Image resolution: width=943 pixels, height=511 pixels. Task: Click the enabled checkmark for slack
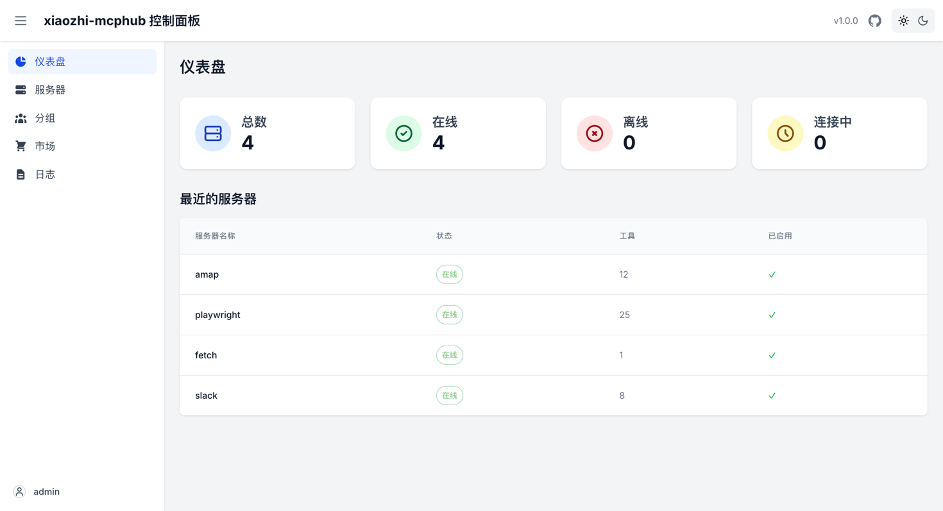pos(772,396)
